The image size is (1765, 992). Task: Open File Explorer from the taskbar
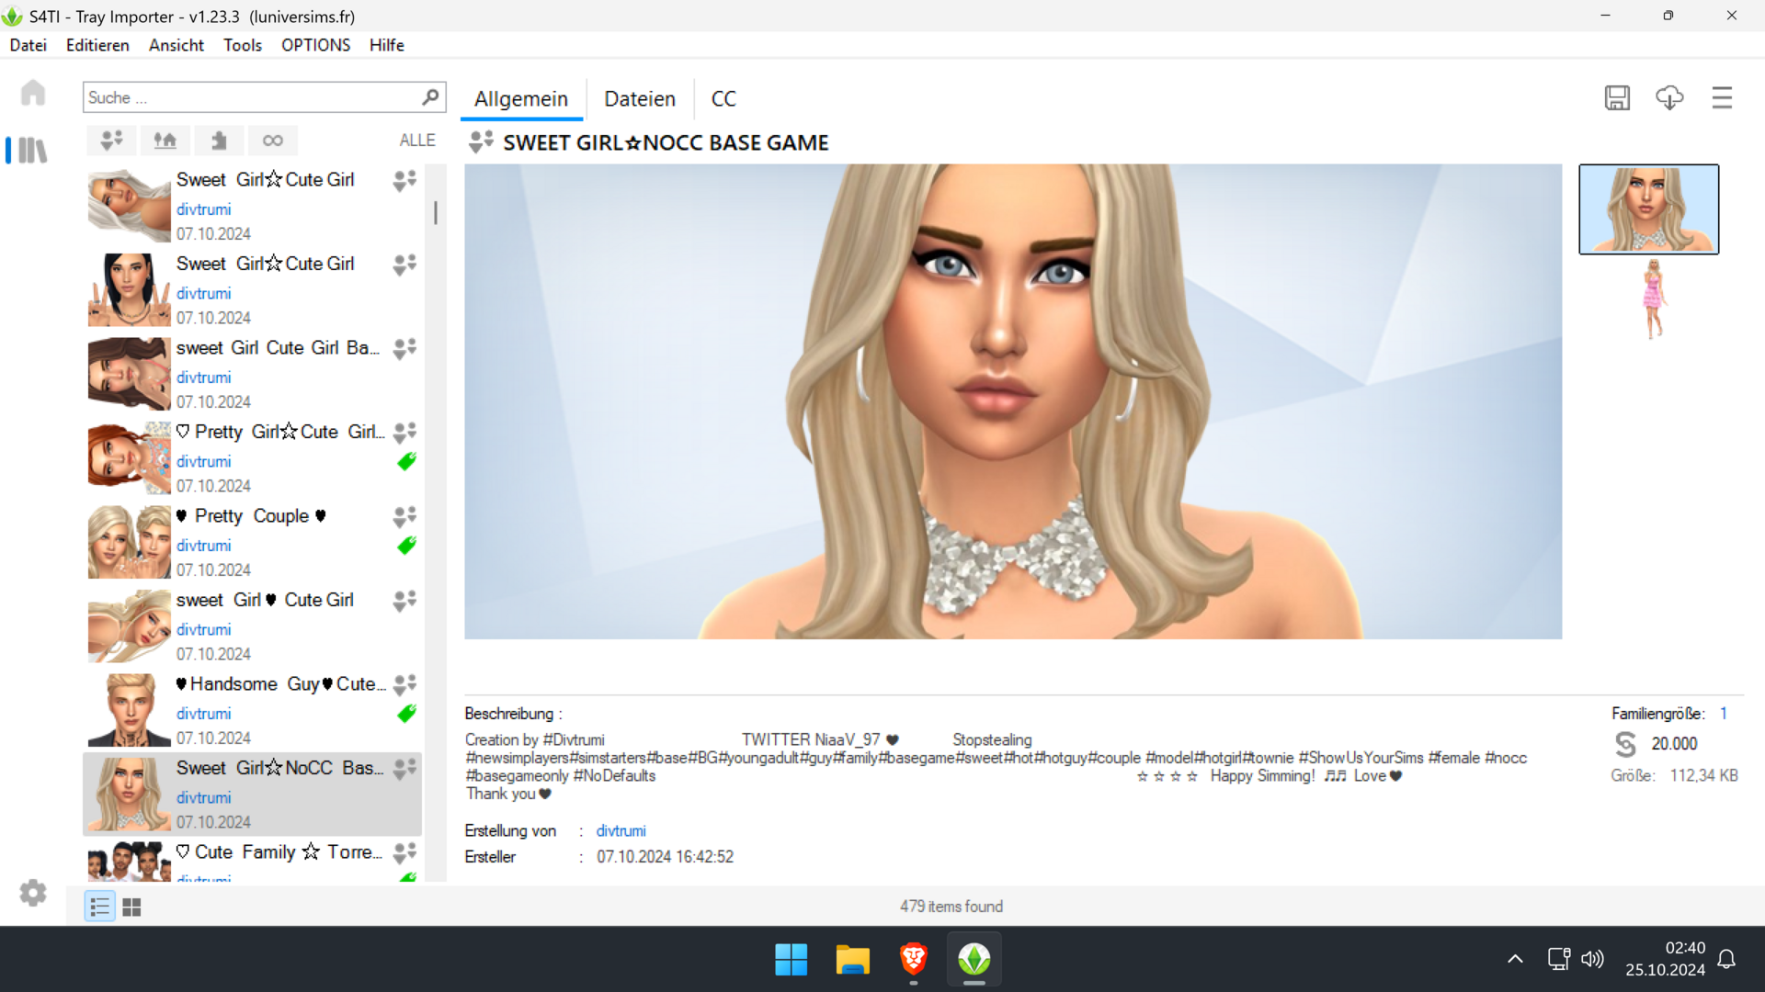click(x=852, y=960)
